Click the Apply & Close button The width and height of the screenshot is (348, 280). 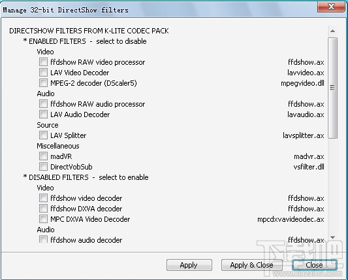(x=251, y=265)
